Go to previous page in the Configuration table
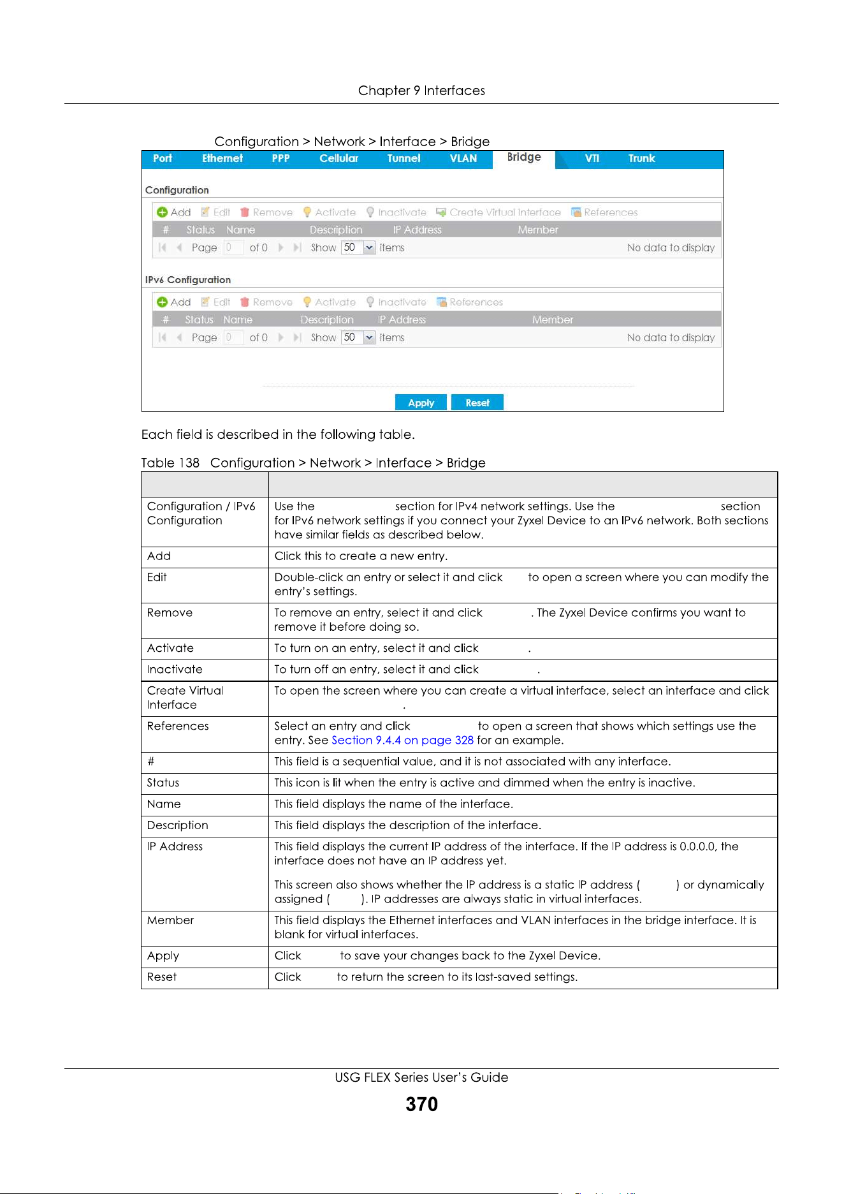Image resolution: width=844 pixels, height=1194 pixels. [179, 247]
